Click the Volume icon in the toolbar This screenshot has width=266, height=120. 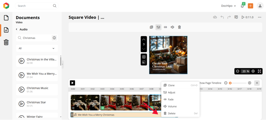point(172,27)
